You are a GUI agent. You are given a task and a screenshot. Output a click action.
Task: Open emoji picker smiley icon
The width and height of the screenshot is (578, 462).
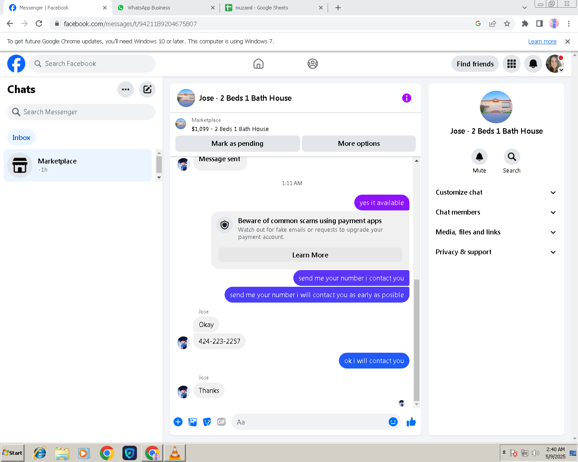[393, 422]
